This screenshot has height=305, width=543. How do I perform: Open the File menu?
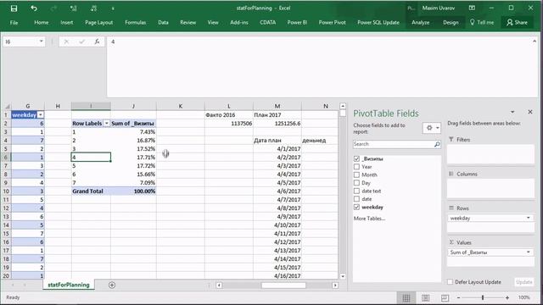[x=14, y=23]
